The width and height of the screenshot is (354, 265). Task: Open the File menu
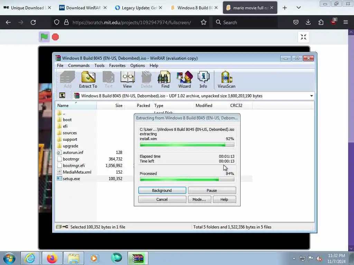tap(60, 65)
